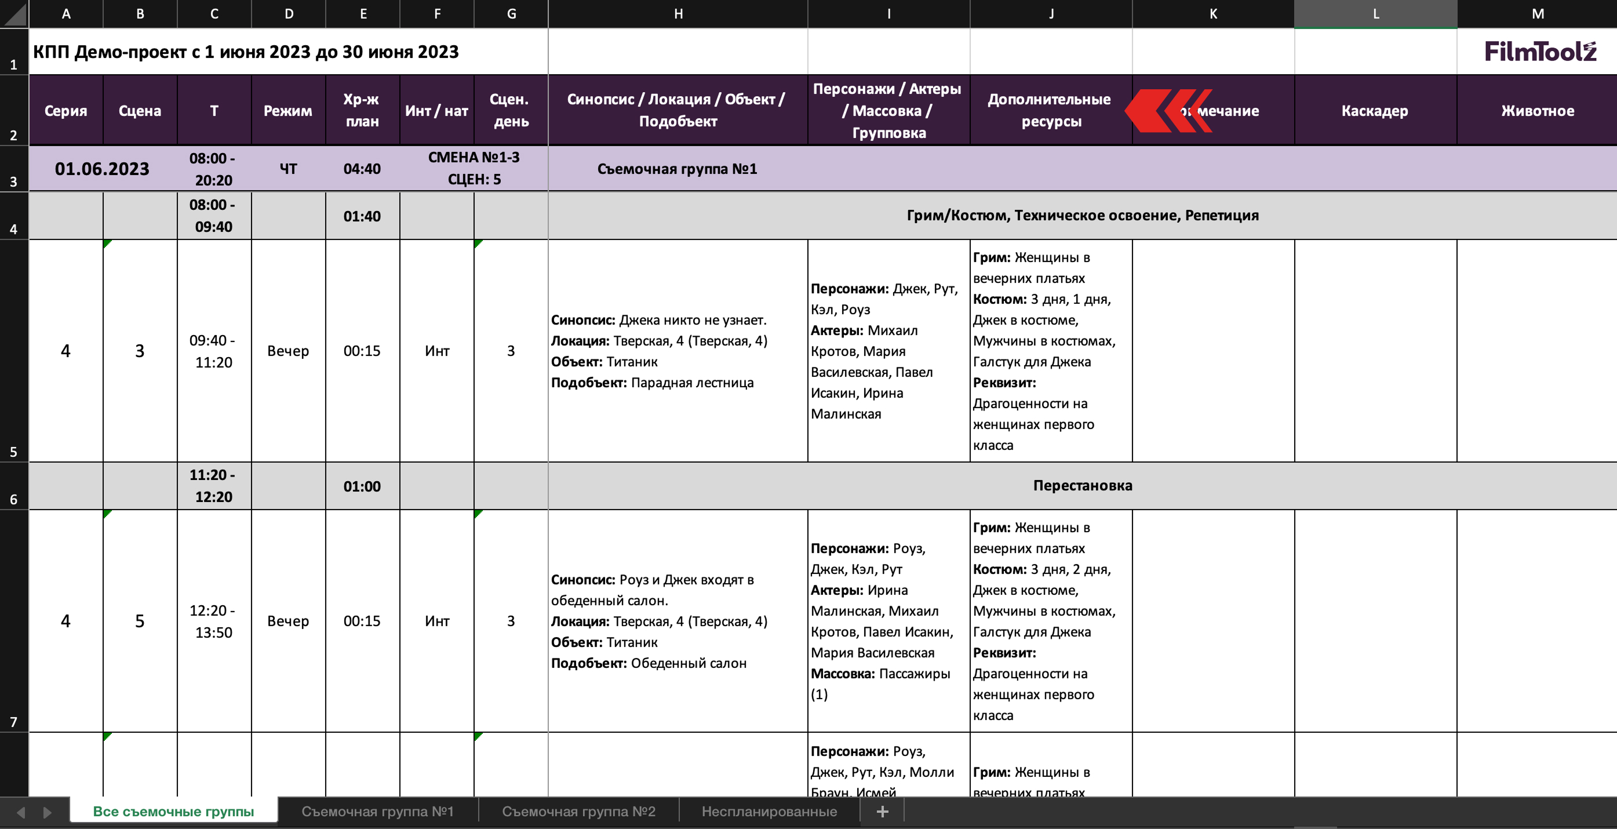This screenshot has width=1617, height=829.
Task: Click the Перестановка merged cell
Action: point(1082,485)
